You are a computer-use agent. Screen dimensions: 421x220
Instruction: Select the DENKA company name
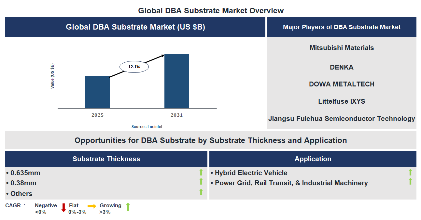click(342, 67)
